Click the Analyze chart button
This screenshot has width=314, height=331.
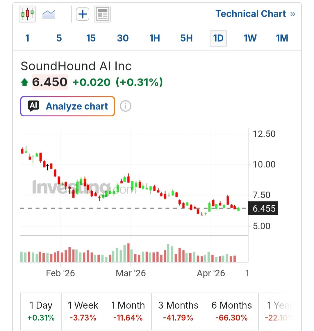67,106
